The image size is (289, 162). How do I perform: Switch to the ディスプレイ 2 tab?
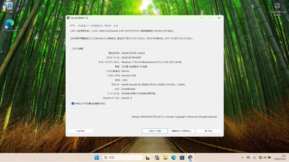97,26
